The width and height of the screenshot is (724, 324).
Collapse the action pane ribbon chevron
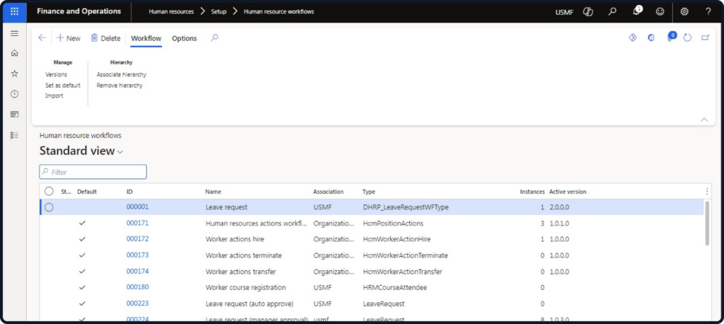click(x=703, y=120)
